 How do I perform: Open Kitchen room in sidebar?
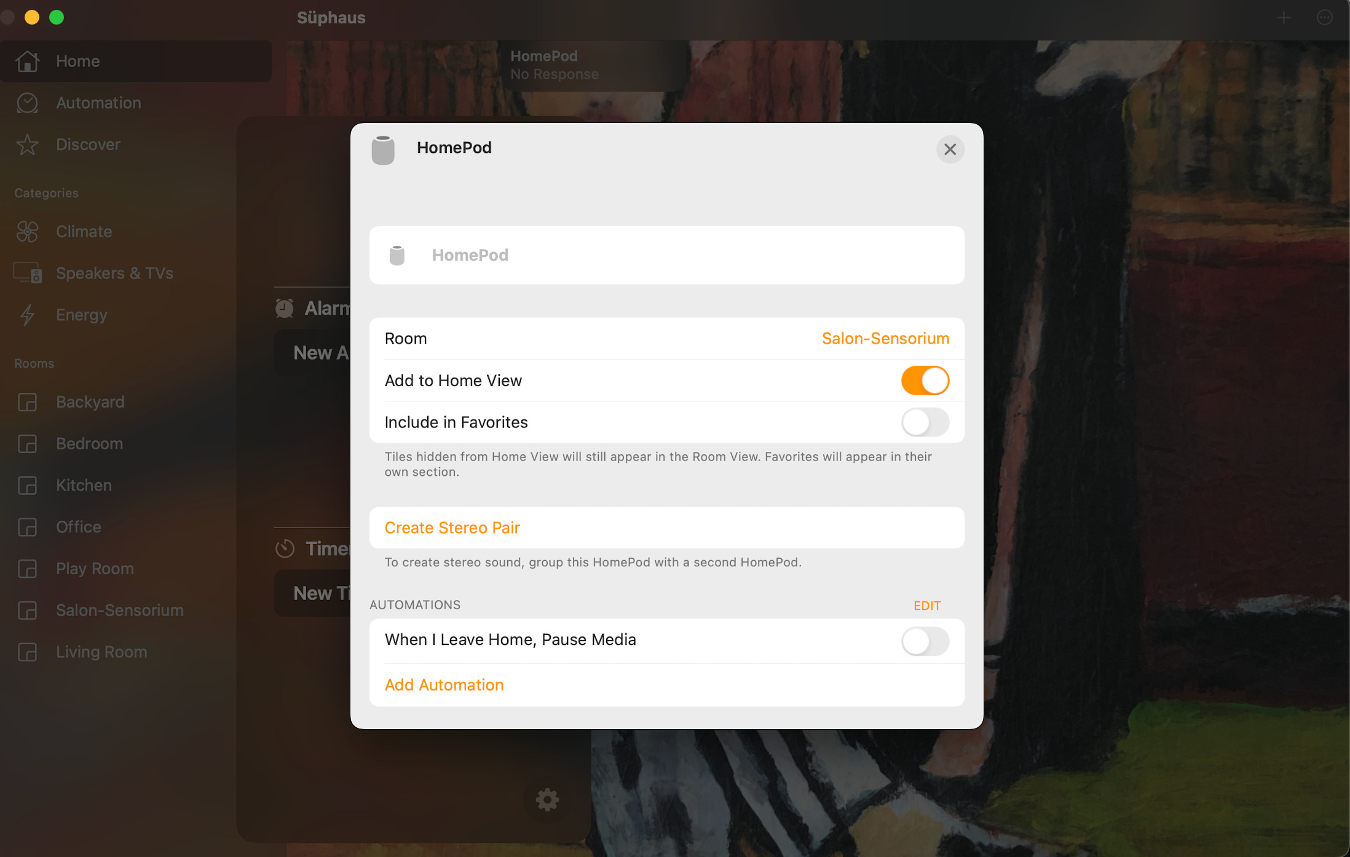click(x=136, y=486)
